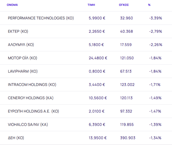Select price 5,9900 € cell
The image size is (172, 145).
point(97,18)
